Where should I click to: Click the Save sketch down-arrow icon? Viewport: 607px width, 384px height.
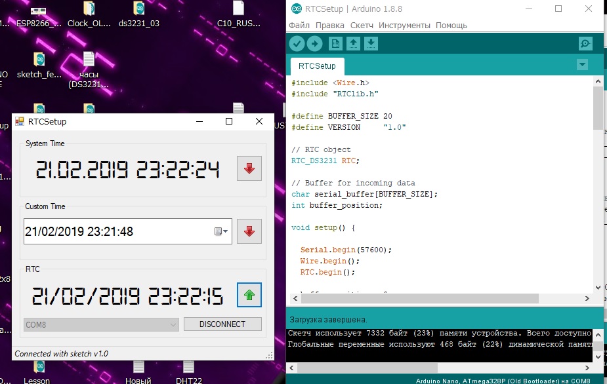[371, 44]
